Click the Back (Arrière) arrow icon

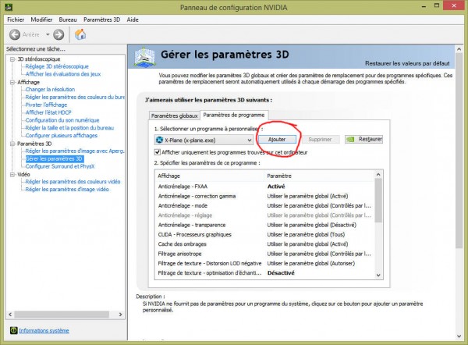click(15, 34)
